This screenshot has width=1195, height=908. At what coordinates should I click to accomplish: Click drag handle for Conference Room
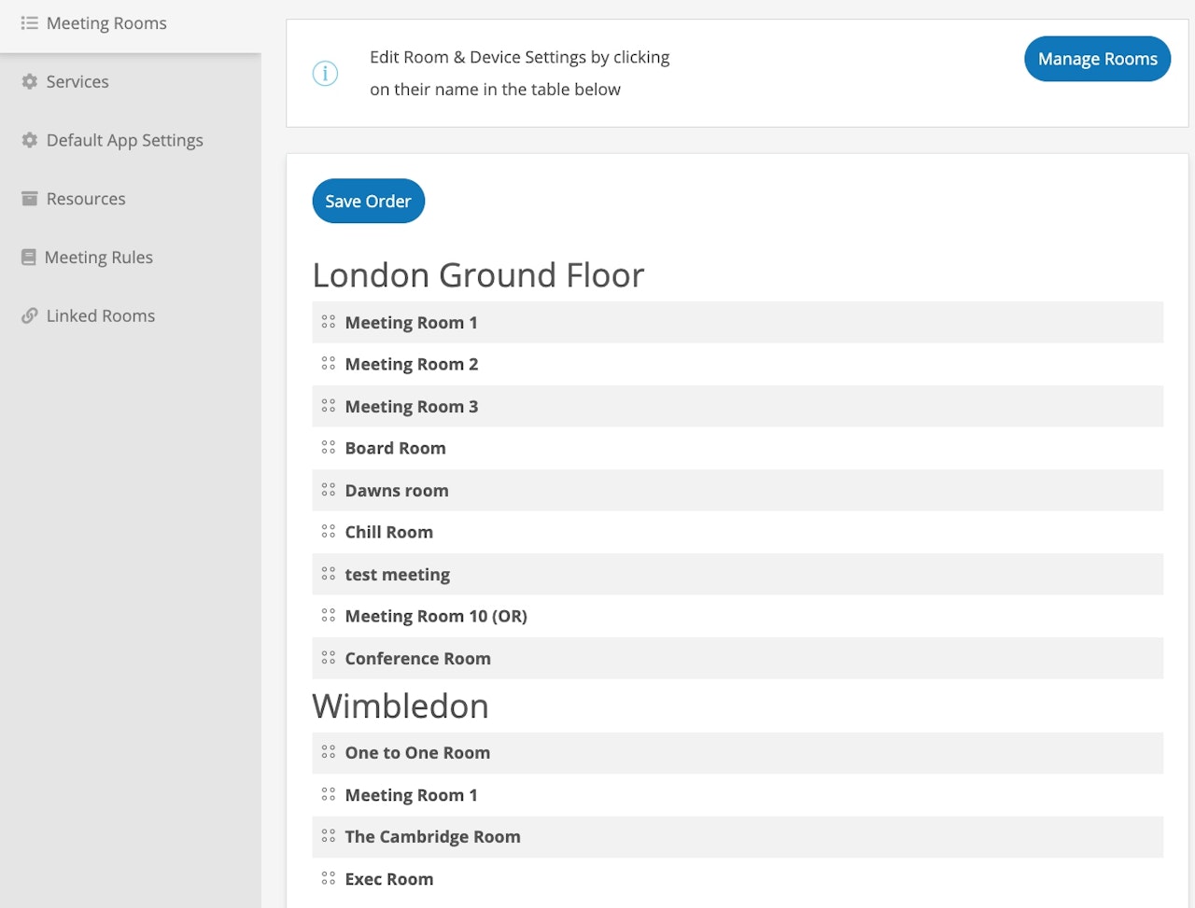point(328,658)
